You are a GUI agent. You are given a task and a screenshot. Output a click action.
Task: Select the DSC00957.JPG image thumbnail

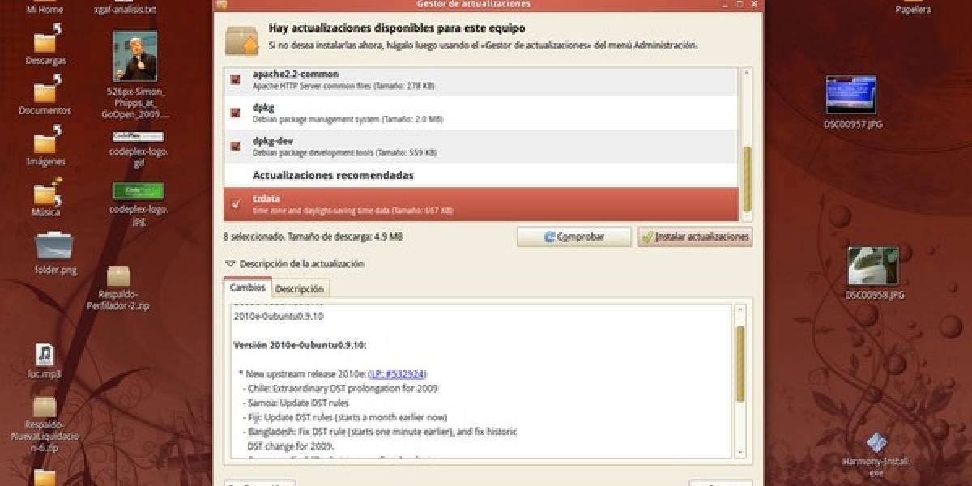coord(851,96)
